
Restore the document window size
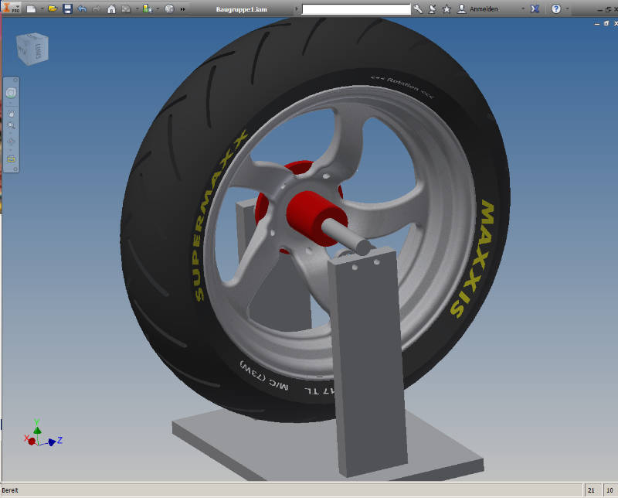pyautogui.click(x=606, y=24)
